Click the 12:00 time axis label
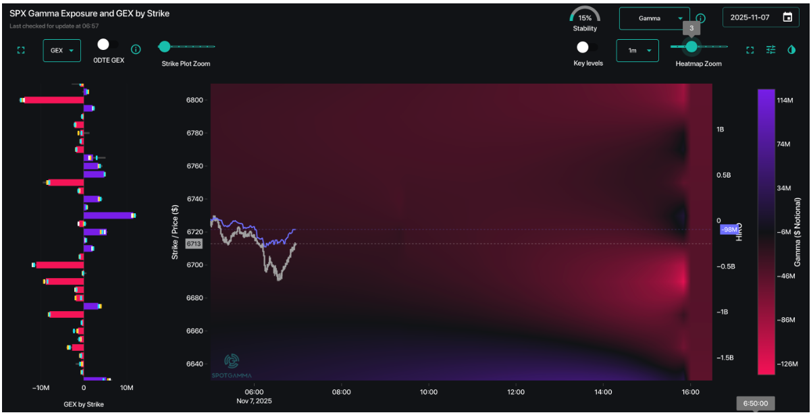 click(516, 392)
